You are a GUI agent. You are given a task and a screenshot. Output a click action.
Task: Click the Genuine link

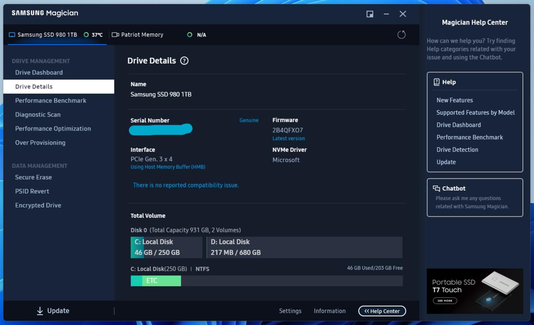pyautogui.click(x=249, y=121)
